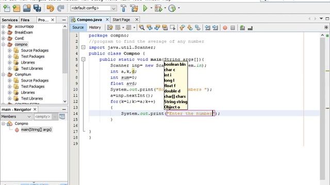
Task: Pick 'boolean bln' in the completion popup
Action: pos(175,64)
